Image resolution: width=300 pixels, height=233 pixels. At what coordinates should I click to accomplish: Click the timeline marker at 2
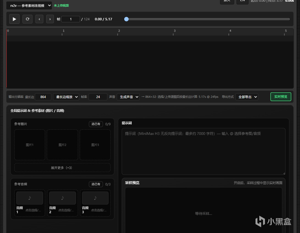[x=119, y=31]
